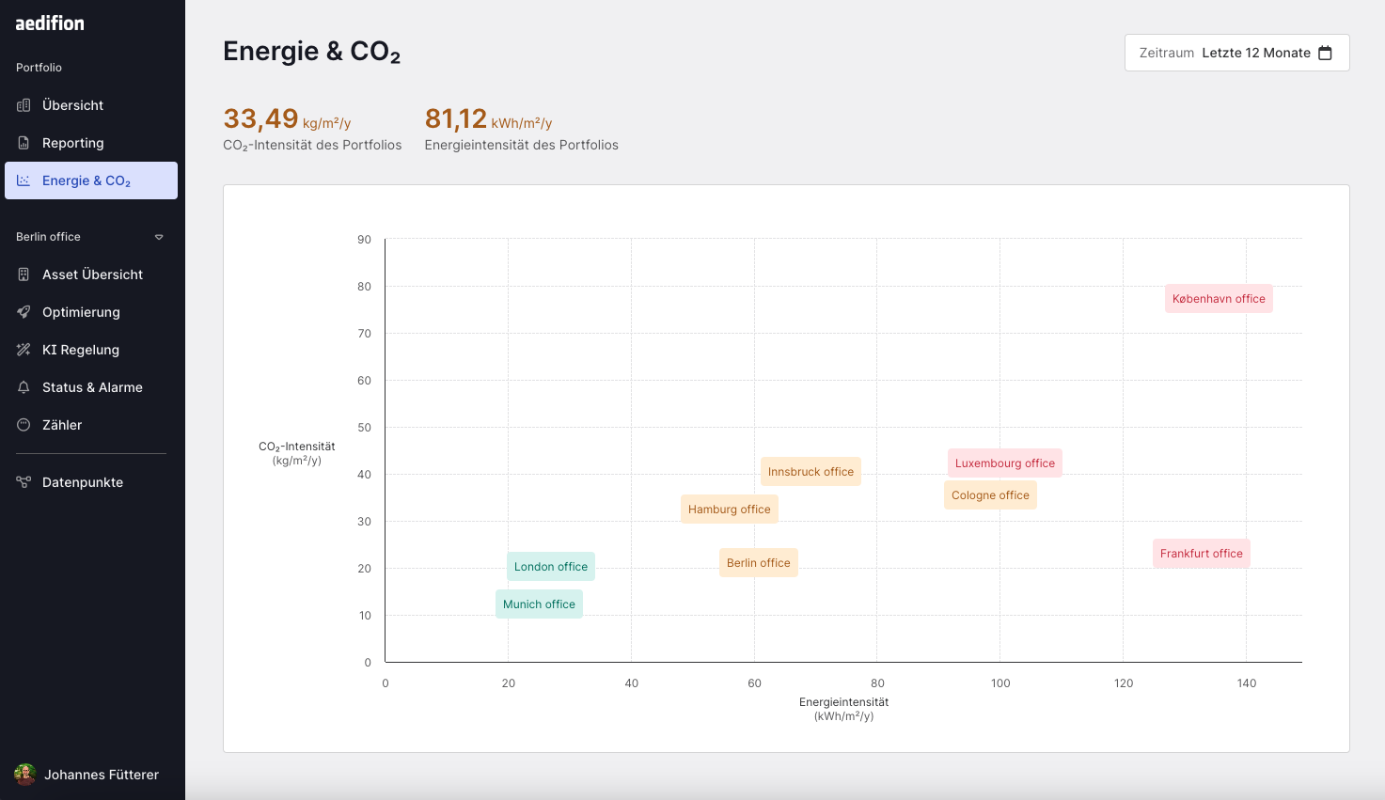Open the Reporting menu item
Screen dimensions: 1385x800
tap(73, 143)
